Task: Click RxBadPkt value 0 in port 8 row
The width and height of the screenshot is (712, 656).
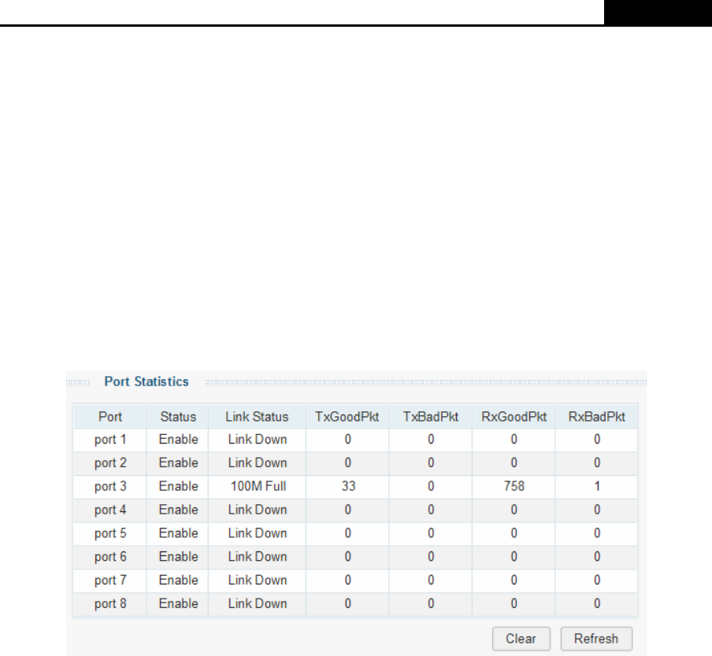Action: point(597,604)
